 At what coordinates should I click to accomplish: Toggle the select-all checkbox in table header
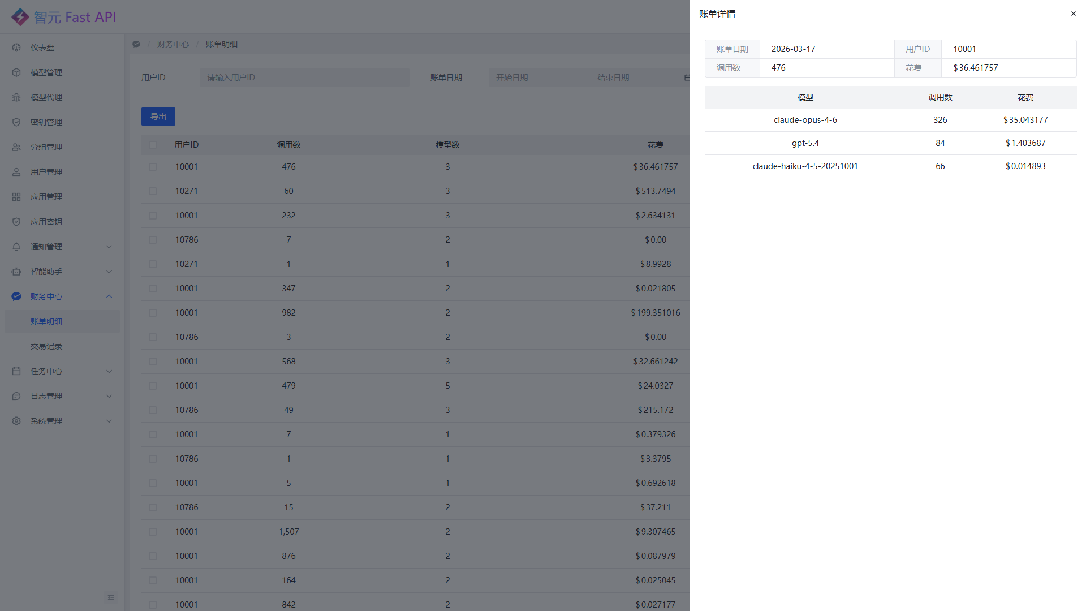pyautogui.click(x=153, y=145)
